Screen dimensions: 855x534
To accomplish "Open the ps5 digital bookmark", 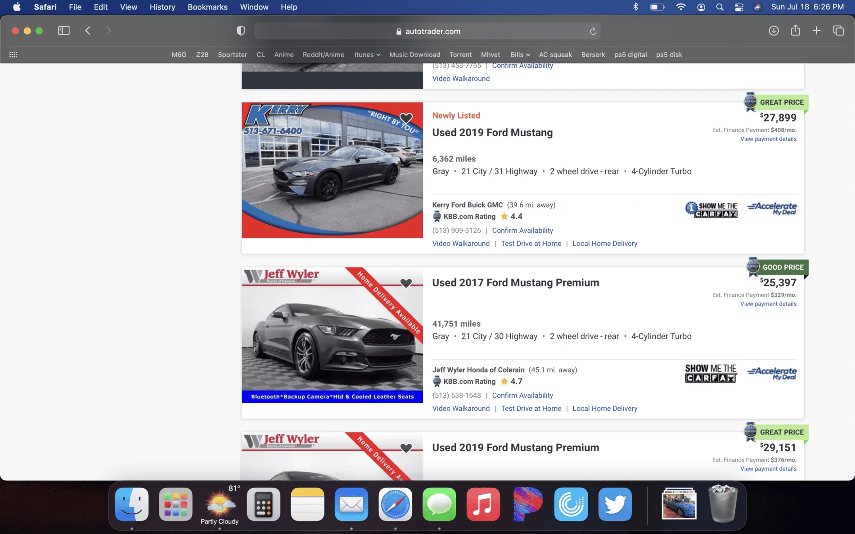I will pos(630,54).
